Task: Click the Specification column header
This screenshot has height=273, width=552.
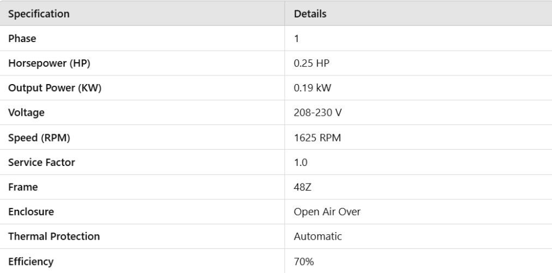Action: point(38,14)
